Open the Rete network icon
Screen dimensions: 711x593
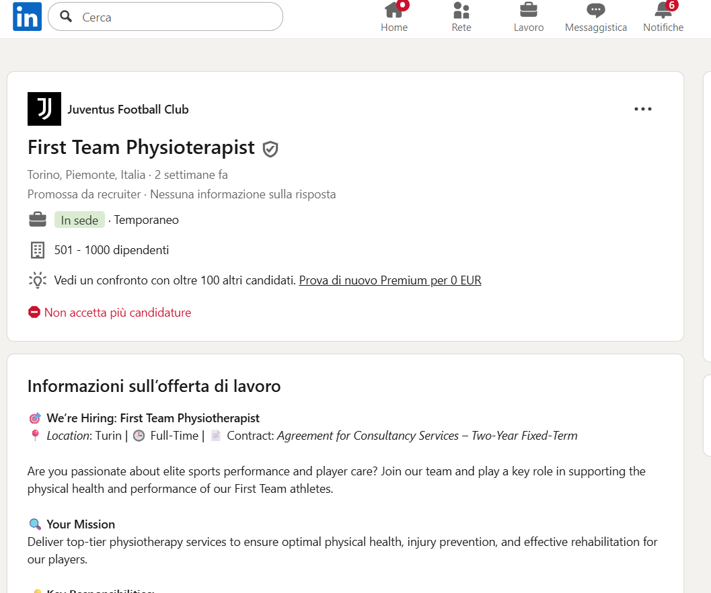(x=461, y=9)
